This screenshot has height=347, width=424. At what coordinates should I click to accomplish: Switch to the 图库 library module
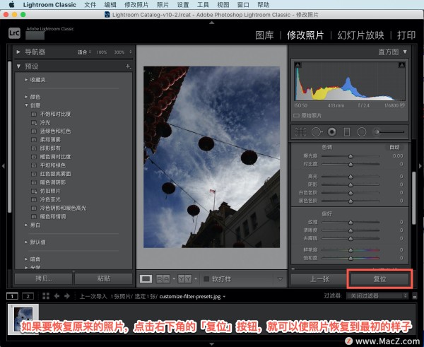264,35
